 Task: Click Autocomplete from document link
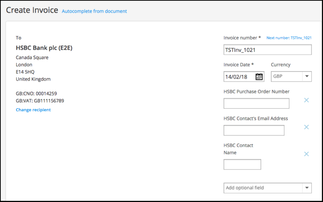[94, 11]
